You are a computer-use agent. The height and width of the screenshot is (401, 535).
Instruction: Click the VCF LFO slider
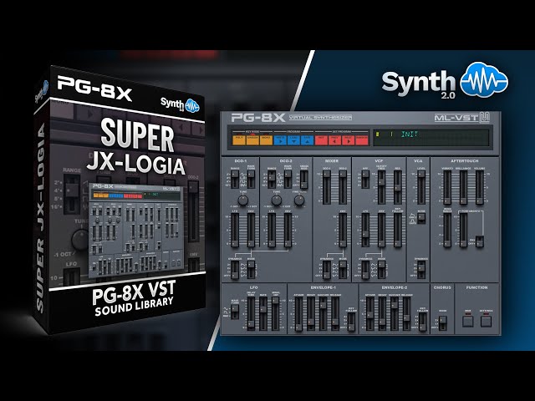coord(365,230)
